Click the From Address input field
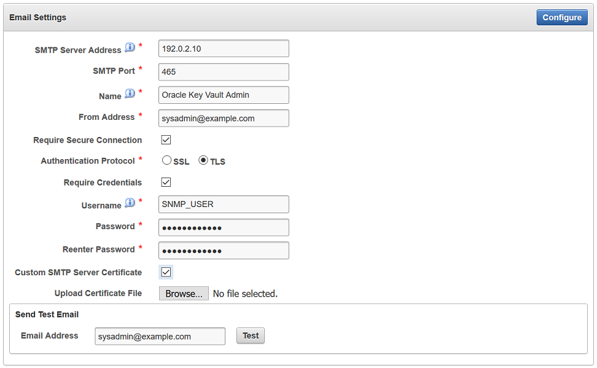Screen dimensions: 597x368 coord(224,118)
